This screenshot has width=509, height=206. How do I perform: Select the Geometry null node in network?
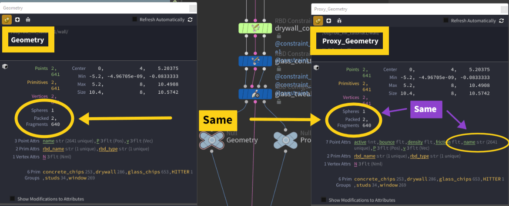point(211,140)
